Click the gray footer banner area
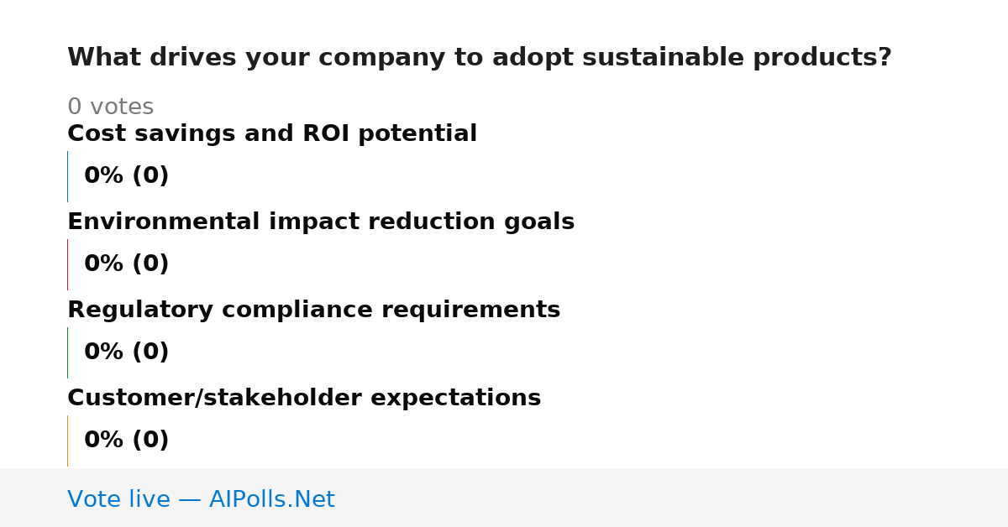Viewport: 1008px width, 527px height. 504,498
